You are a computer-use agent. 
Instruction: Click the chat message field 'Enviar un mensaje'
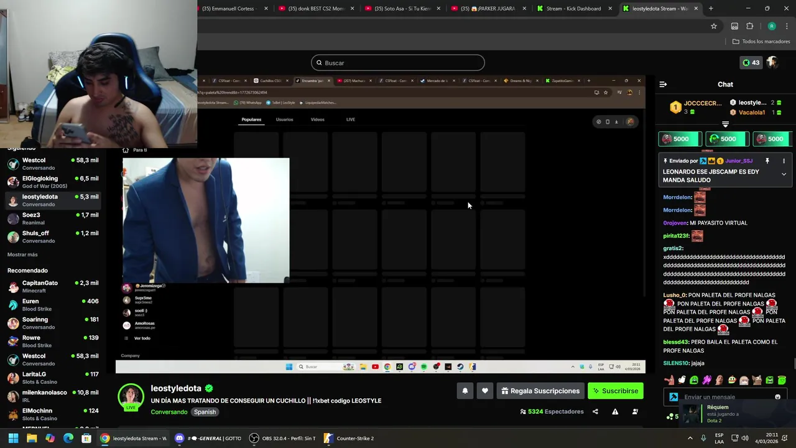(x=724, y=397)
